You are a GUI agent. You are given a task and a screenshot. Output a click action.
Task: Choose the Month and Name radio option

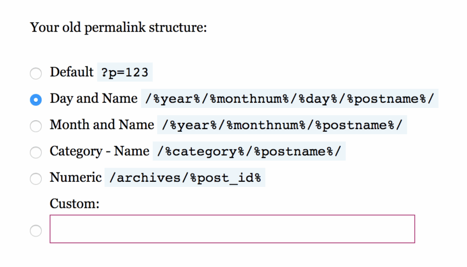36,126
